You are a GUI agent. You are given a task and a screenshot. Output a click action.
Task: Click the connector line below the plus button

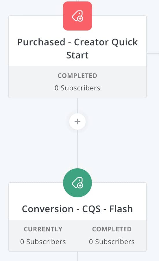pyautogui.click(x=77, y=149)
